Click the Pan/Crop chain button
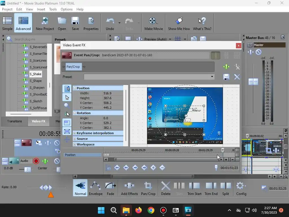This screenshot has height=217, width=289. 73,67
